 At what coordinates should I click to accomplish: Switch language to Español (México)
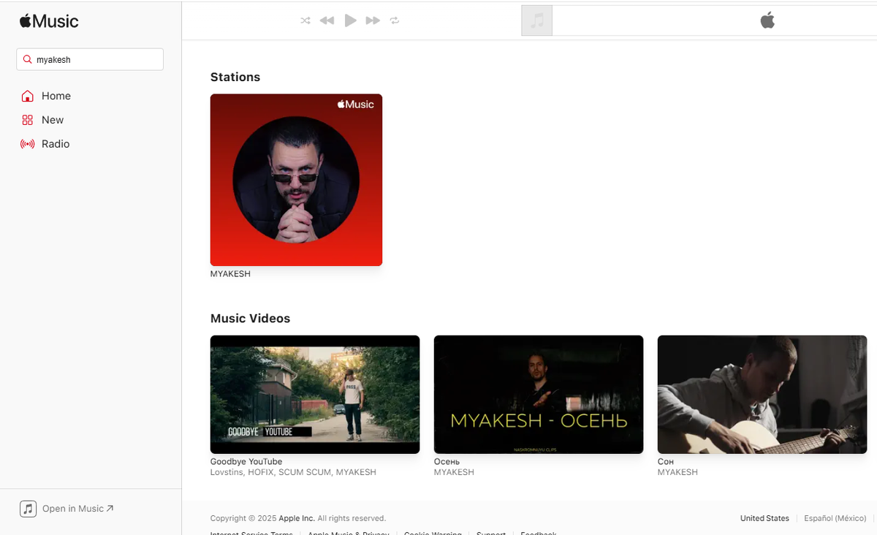coord(835,518)
